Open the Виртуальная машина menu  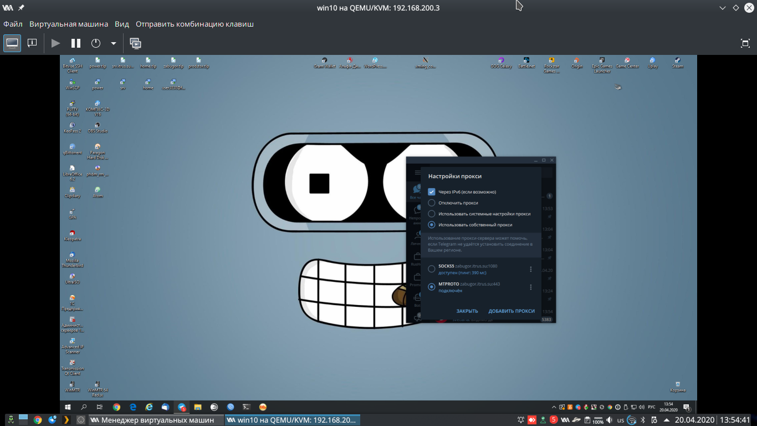pos(69,24)
